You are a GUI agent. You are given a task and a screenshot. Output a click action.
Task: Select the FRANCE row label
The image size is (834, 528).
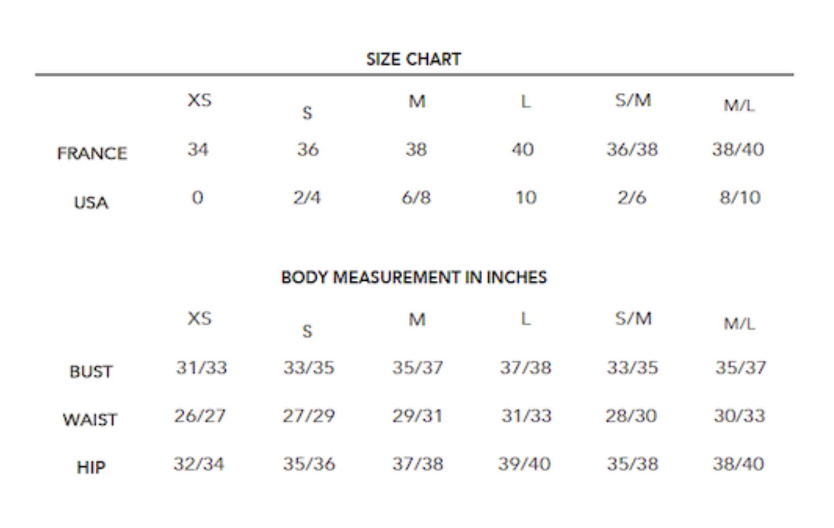click(92, 153)
